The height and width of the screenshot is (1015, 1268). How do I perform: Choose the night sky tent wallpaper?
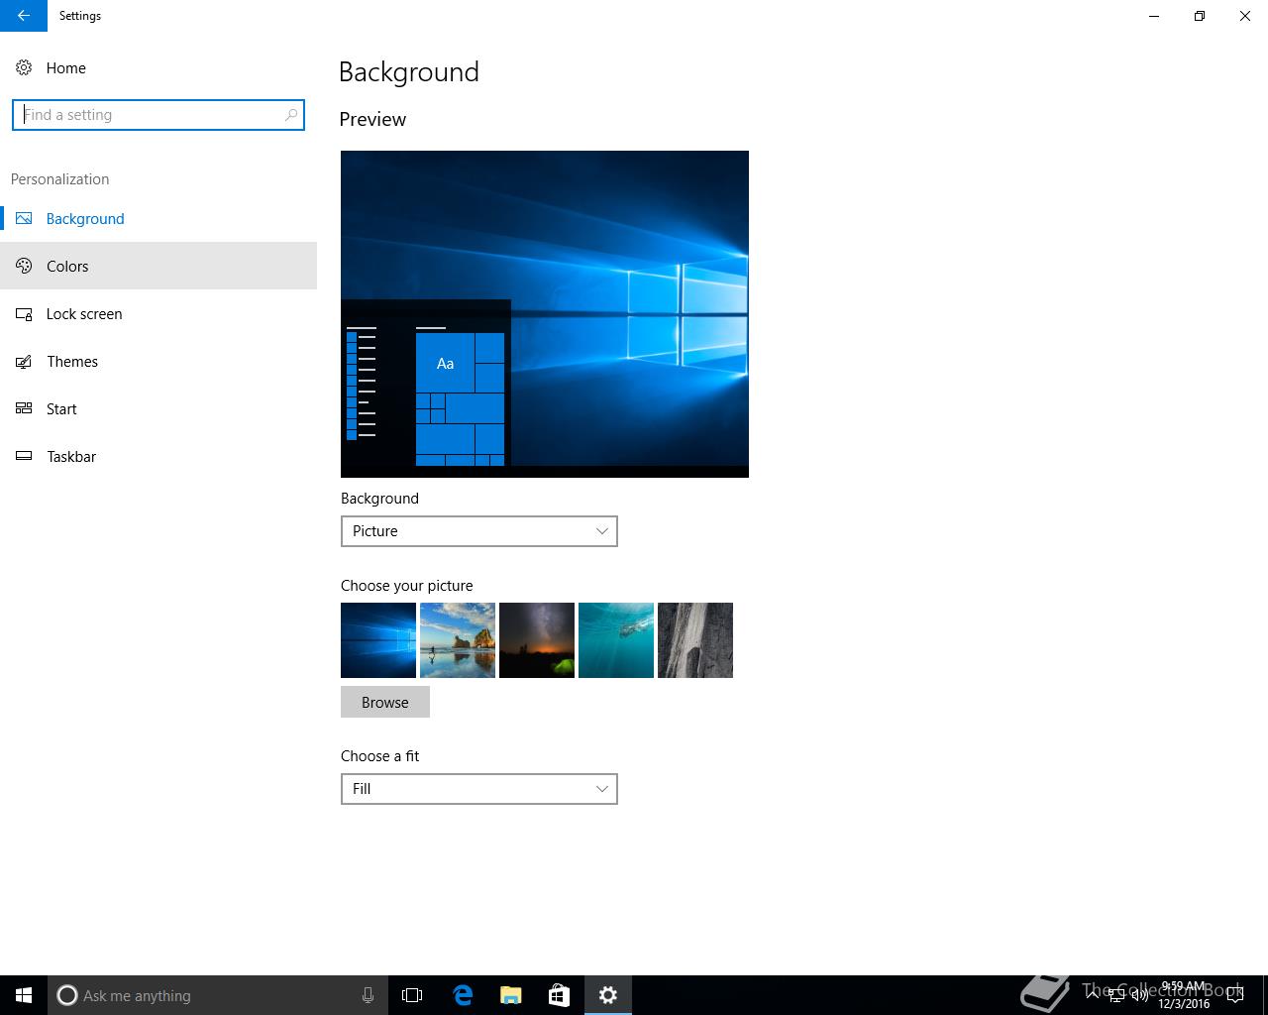pos(537,640)
